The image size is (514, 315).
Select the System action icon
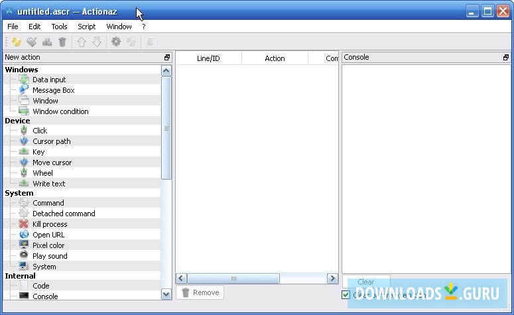tap(24, 266)
